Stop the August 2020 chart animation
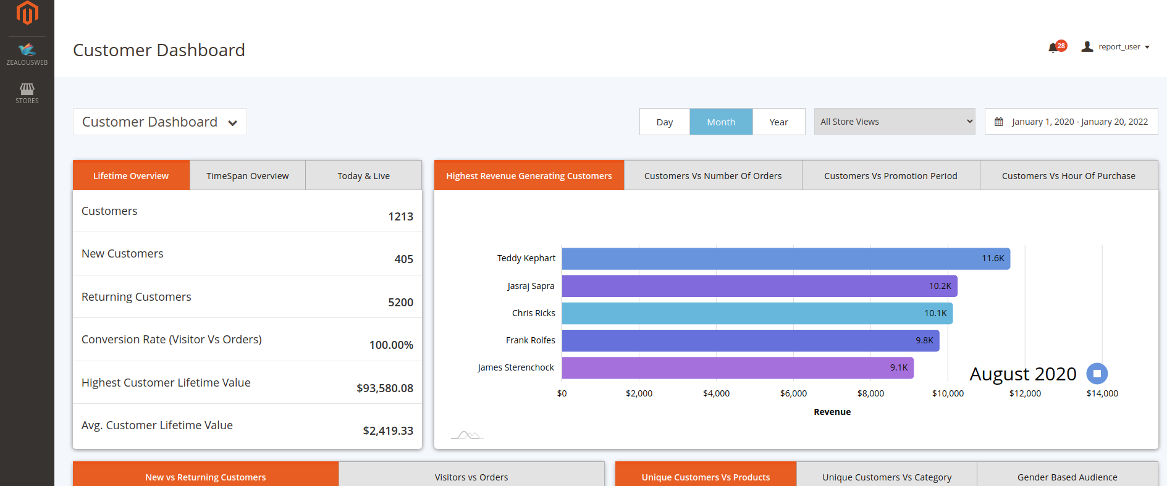Viewport: 1167px width, 486px height. 1097,374
